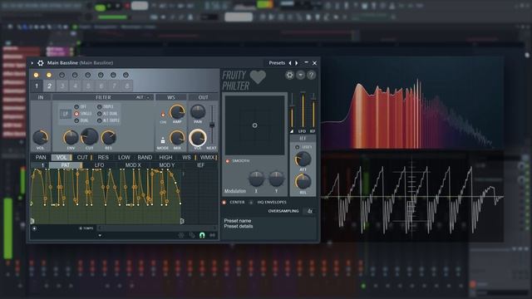This screenshot has height=299, width=532.
Task: Switch to the PAT modulation tab
Action: pos(66,165)
